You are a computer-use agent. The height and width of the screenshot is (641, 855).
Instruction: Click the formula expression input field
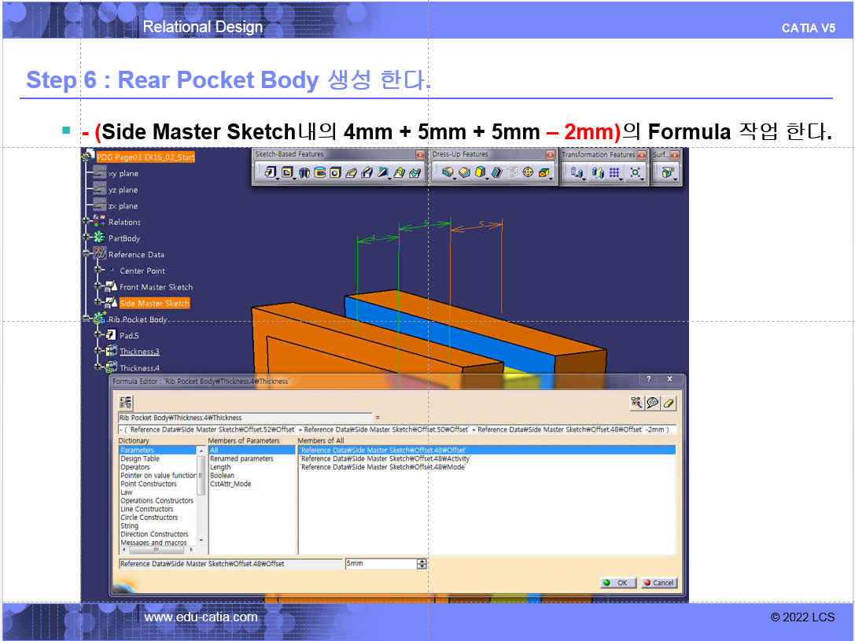(x=393, y=429)
